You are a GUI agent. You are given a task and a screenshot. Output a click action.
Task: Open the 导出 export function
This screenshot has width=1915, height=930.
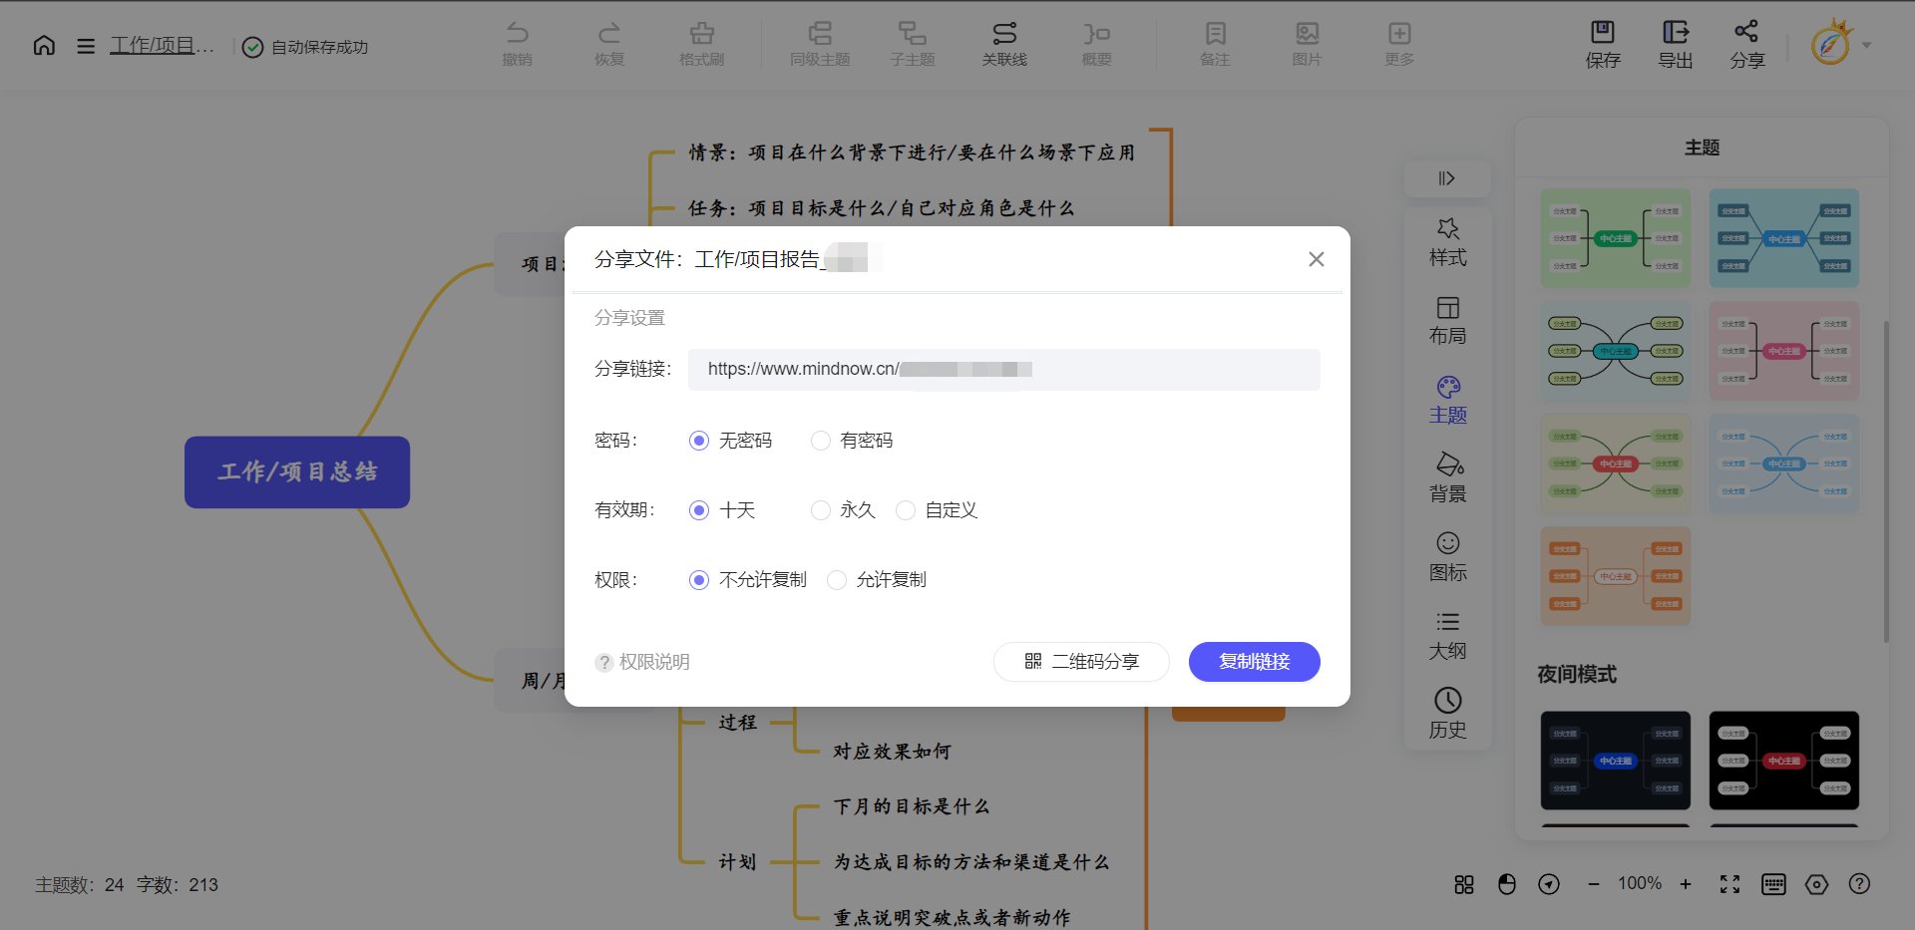[x=1674, y=44]
